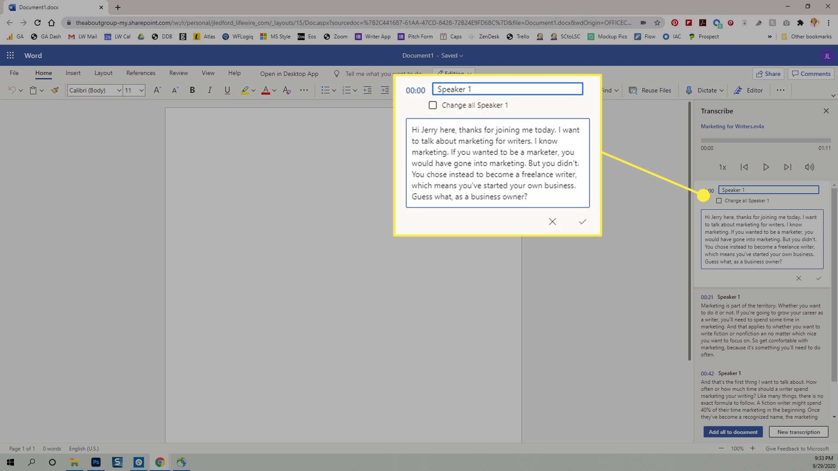Click the Reuse Files icon
Image resolution: width=838 pixels, height=471 pixels.
click(x=632, y=90)
